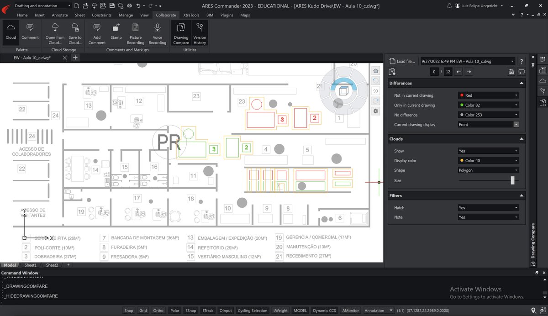
Task: Open the XtraTools ribbon tab
Action: [x=191, y=15]
